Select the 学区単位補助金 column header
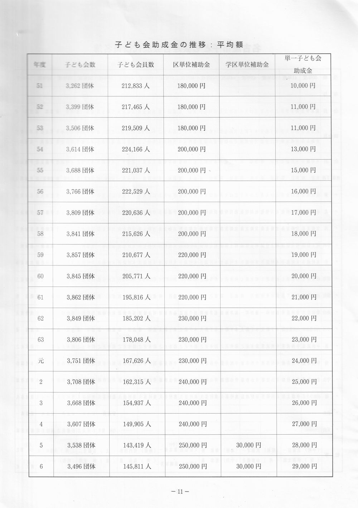Screen dimensions: 358x508 point(247,65)
